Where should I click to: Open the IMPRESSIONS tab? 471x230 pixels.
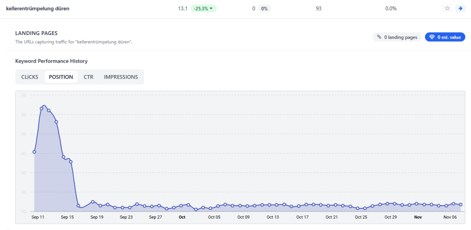pyautogui.click(x=121, y=77)
